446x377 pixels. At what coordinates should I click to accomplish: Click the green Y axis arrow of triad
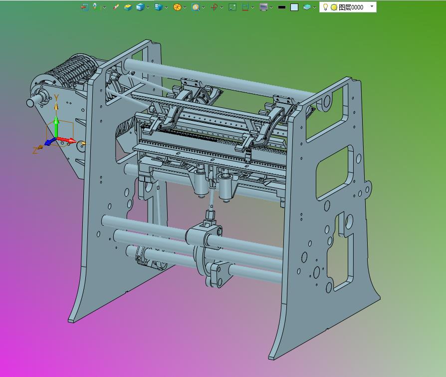point(56,126)
